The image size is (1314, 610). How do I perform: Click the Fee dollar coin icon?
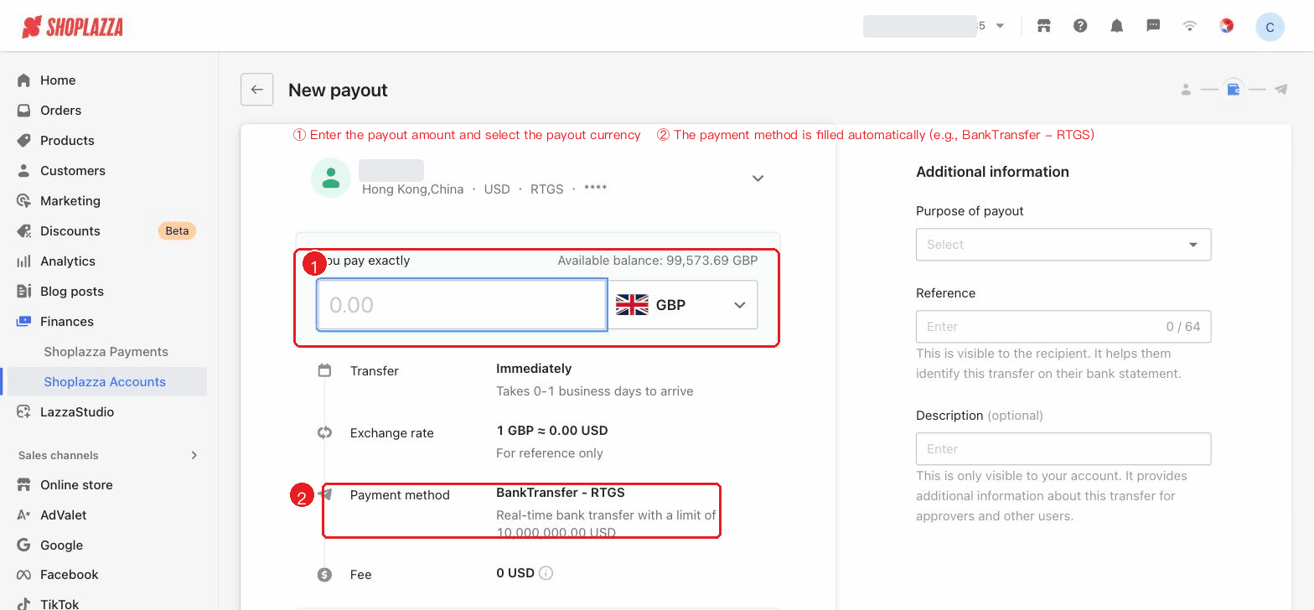(324, 575)
